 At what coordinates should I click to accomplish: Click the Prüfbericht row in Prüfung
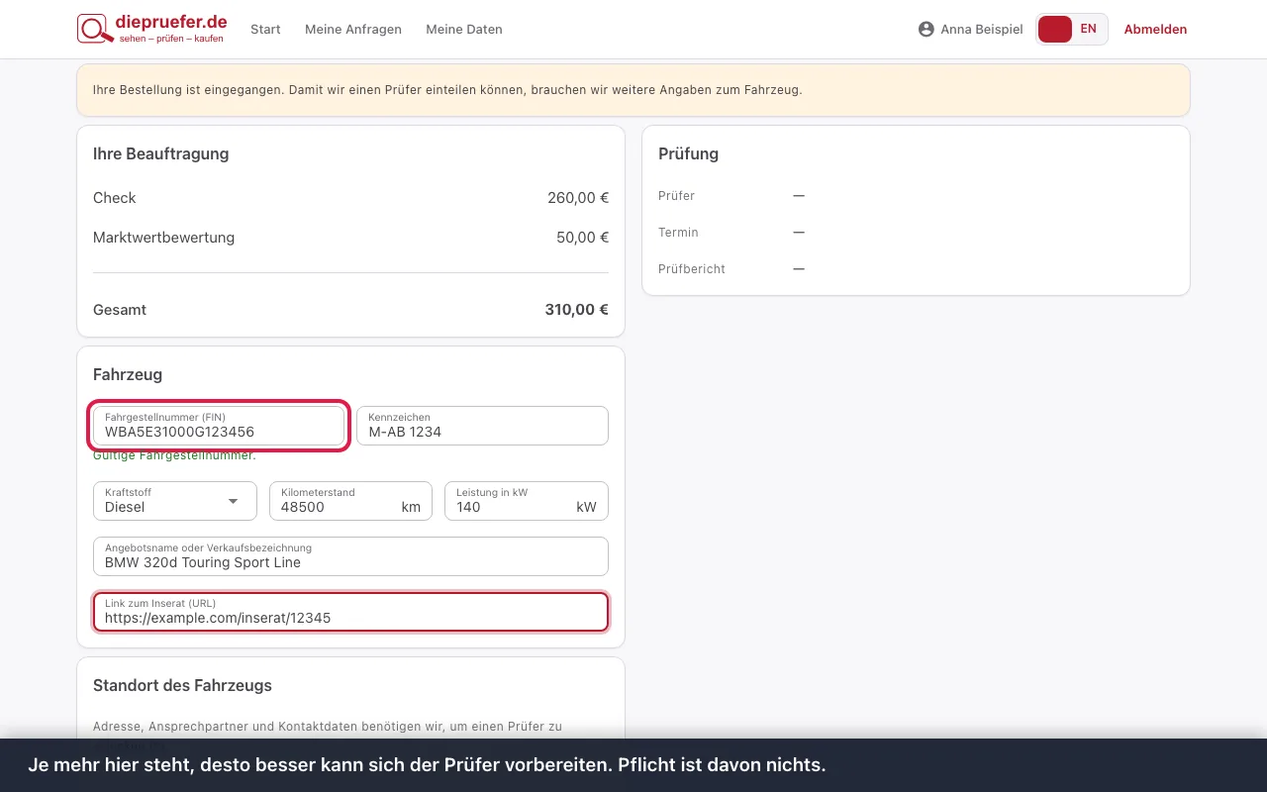tap(916, 268)
